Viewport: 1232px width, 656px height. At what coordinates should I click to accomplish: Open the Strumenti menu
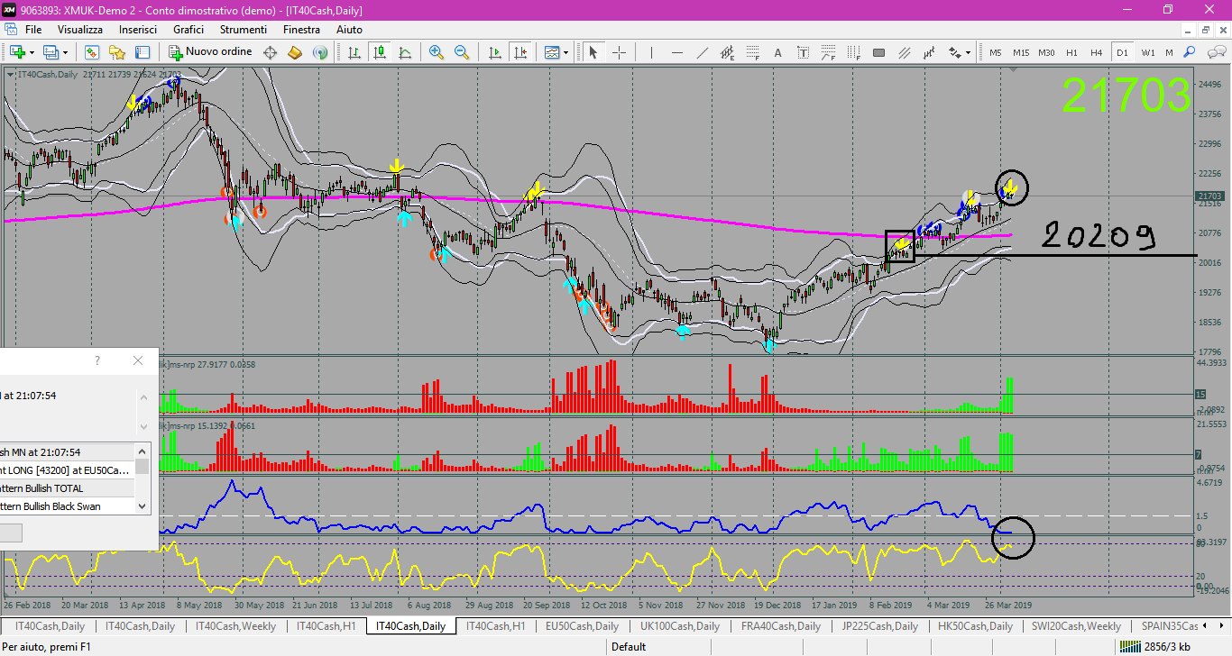click(244, 30)
